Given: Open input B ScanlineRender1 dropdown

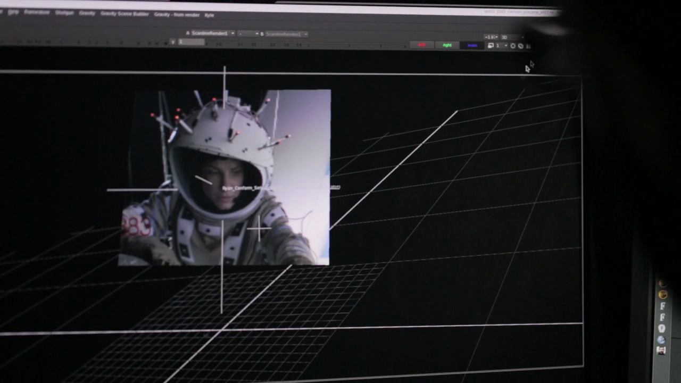Looking at the screenshot, I should [287, 35].
